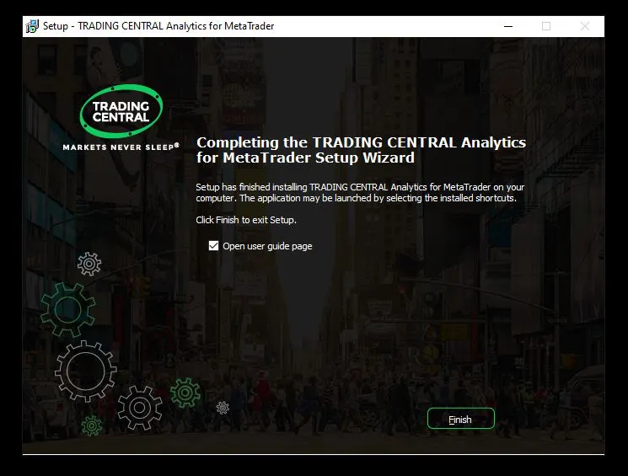
Task: Minimize the Setup window
Action: [x=508, y=26]
